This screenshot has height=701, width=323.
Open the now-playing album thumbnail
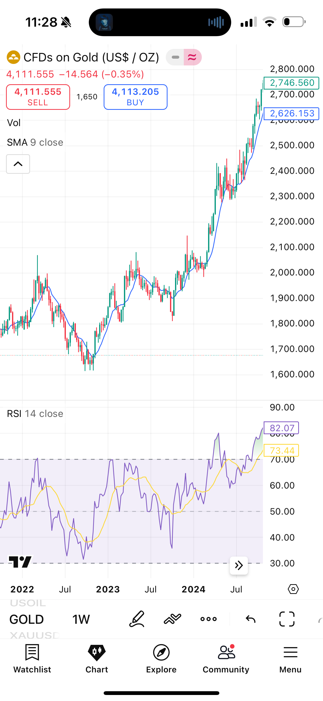point(104,22)
